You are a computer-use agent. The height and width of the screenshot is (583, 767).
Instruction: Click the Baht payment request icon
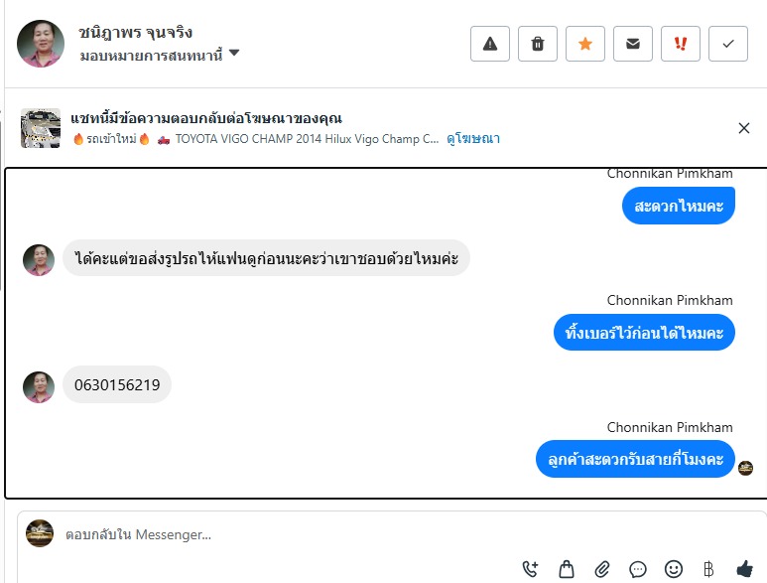pyautogui.click(x=708, y=569)
